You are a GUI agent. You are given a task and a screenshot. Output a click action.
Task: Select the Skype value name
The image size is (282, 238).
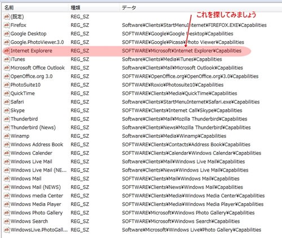coord(17,110)
